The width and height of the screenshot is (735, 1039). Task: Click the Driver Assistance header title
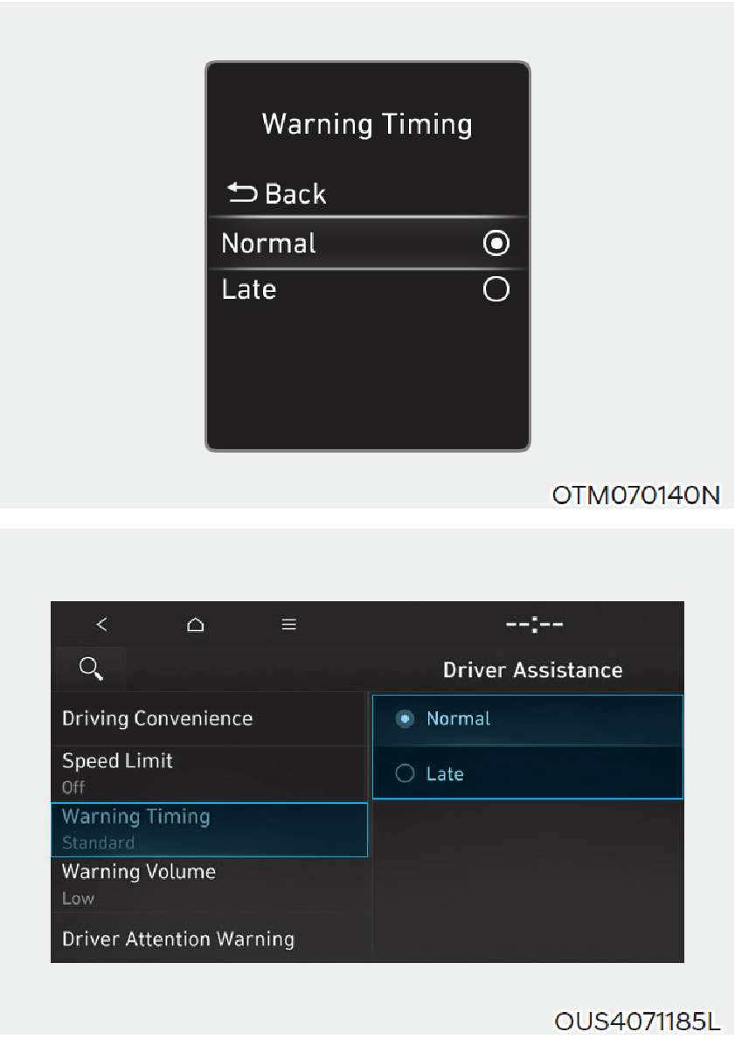pyautogui.click(x=533, y=670)
